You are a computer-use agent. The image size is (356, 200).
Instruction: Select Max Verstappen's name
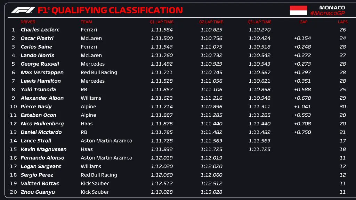click(42, 73)
